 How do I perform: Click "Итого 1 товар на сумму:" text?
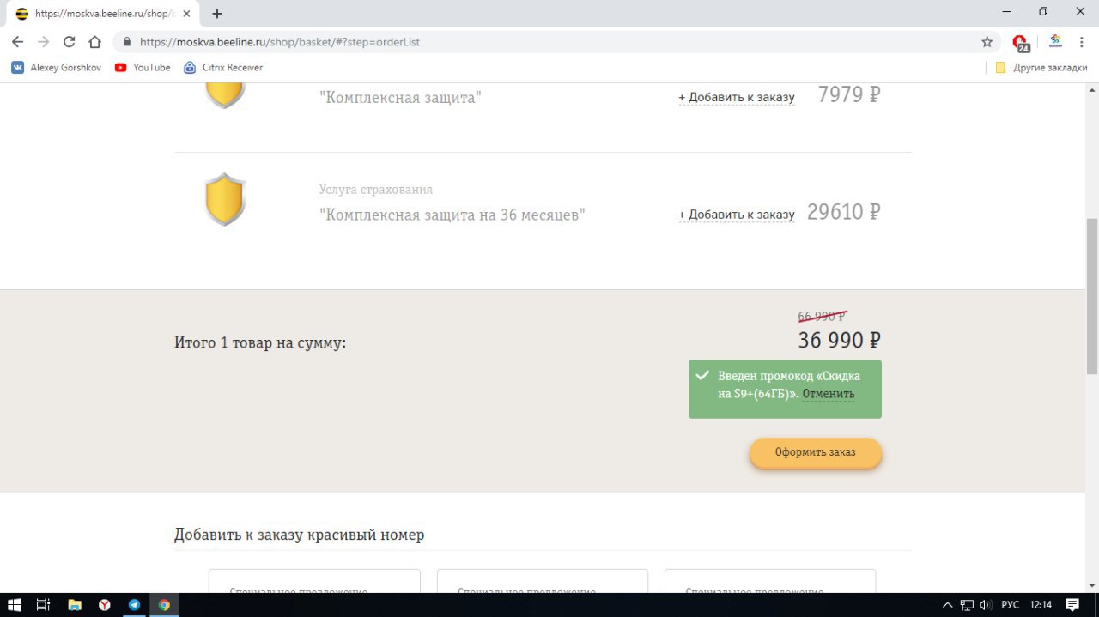click(x=260, y=342)
